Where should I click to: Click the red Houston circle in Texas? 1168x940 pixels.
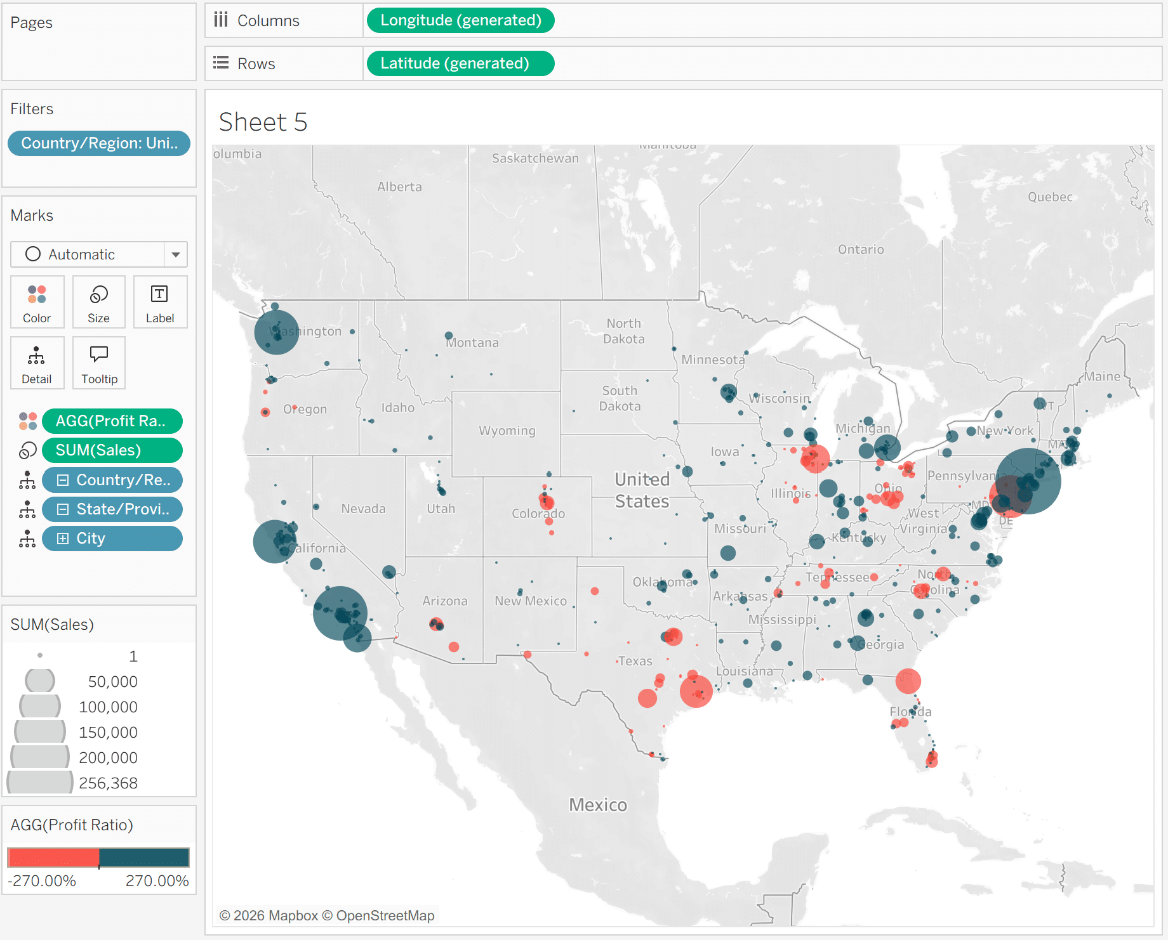[696, 691]
